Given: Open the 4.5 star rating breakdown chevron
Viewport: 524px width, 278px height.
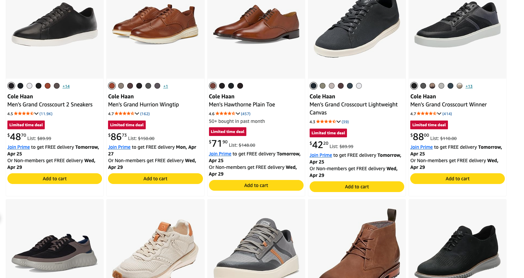Looking at the screenshot, I should point(36,113).
